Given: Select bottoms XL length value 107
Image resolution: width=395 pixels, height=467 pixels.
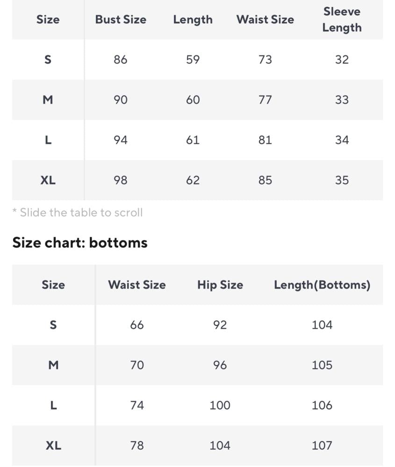Looking at the screenshot, I should [322, 446].
